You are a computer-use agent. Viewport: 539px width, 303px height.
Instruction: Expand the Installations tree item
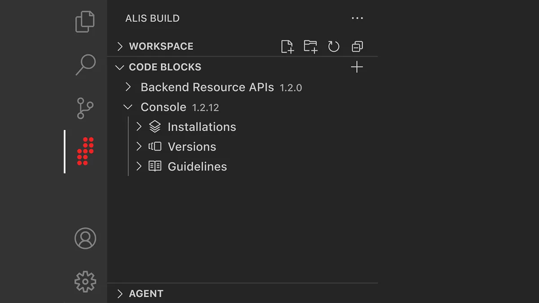(139, 126)
